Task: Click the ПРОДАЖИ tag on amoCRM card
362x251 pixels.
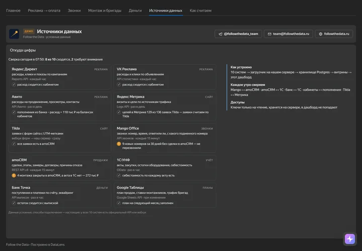Action: point(101,160)
